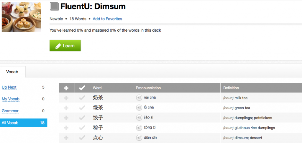Image resolution: width=302 pixels, height=143 pixels.
Task: Click Add to Favorites link
Action: tap(107, 19)
